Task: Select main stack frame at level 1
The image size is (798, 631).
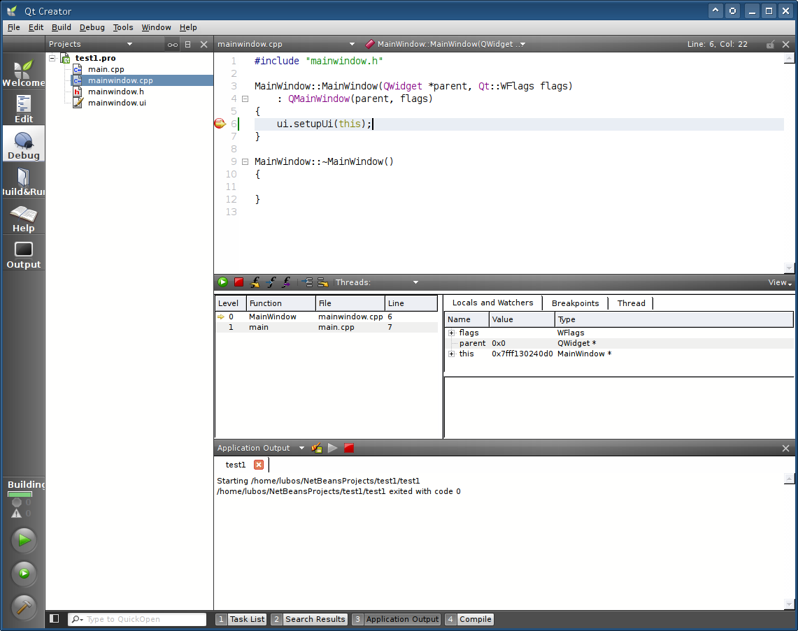Action: click(x=326, y=327)
